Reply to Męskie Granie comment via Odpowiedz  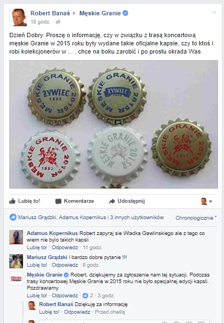click(65, 296)
